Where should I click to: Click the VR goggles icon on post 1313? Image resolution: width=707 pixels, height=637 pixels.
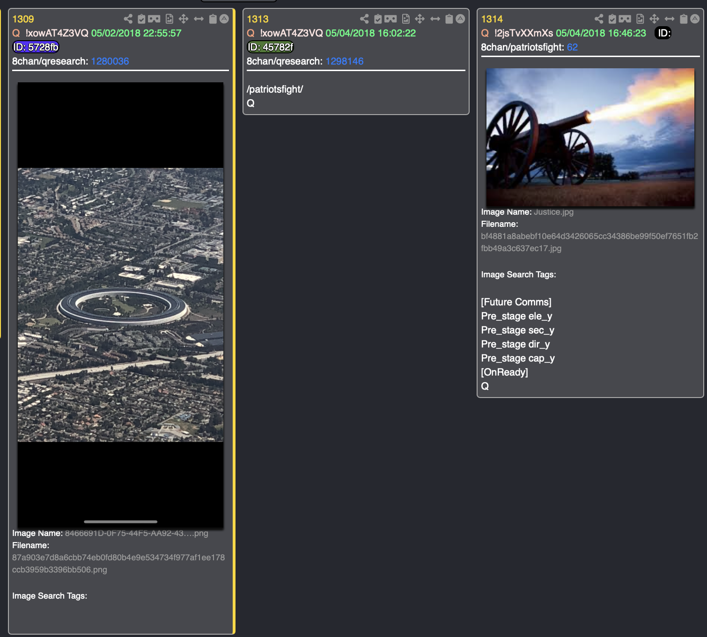point(390,19)
